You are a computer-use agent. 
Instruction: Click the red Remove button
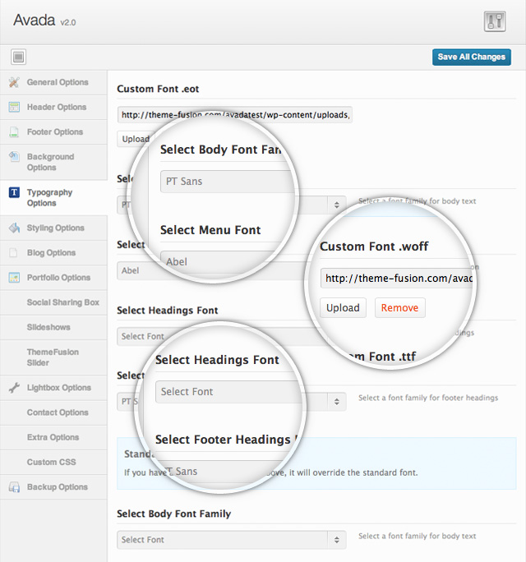(400, 308)
